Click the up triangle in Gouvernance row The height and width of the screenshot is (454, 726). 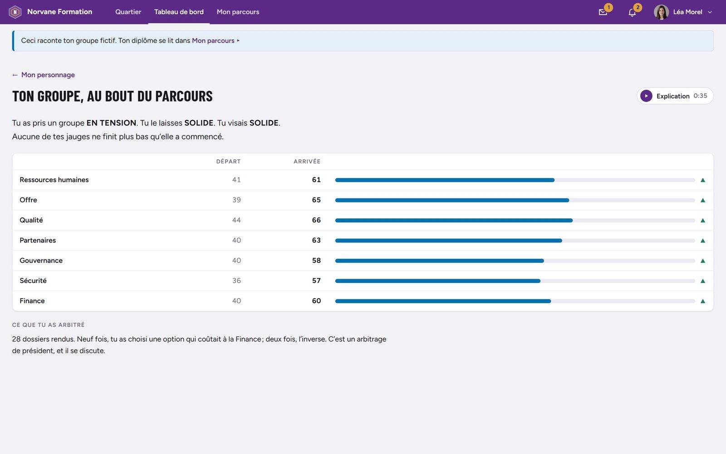[x=703, y=261]
